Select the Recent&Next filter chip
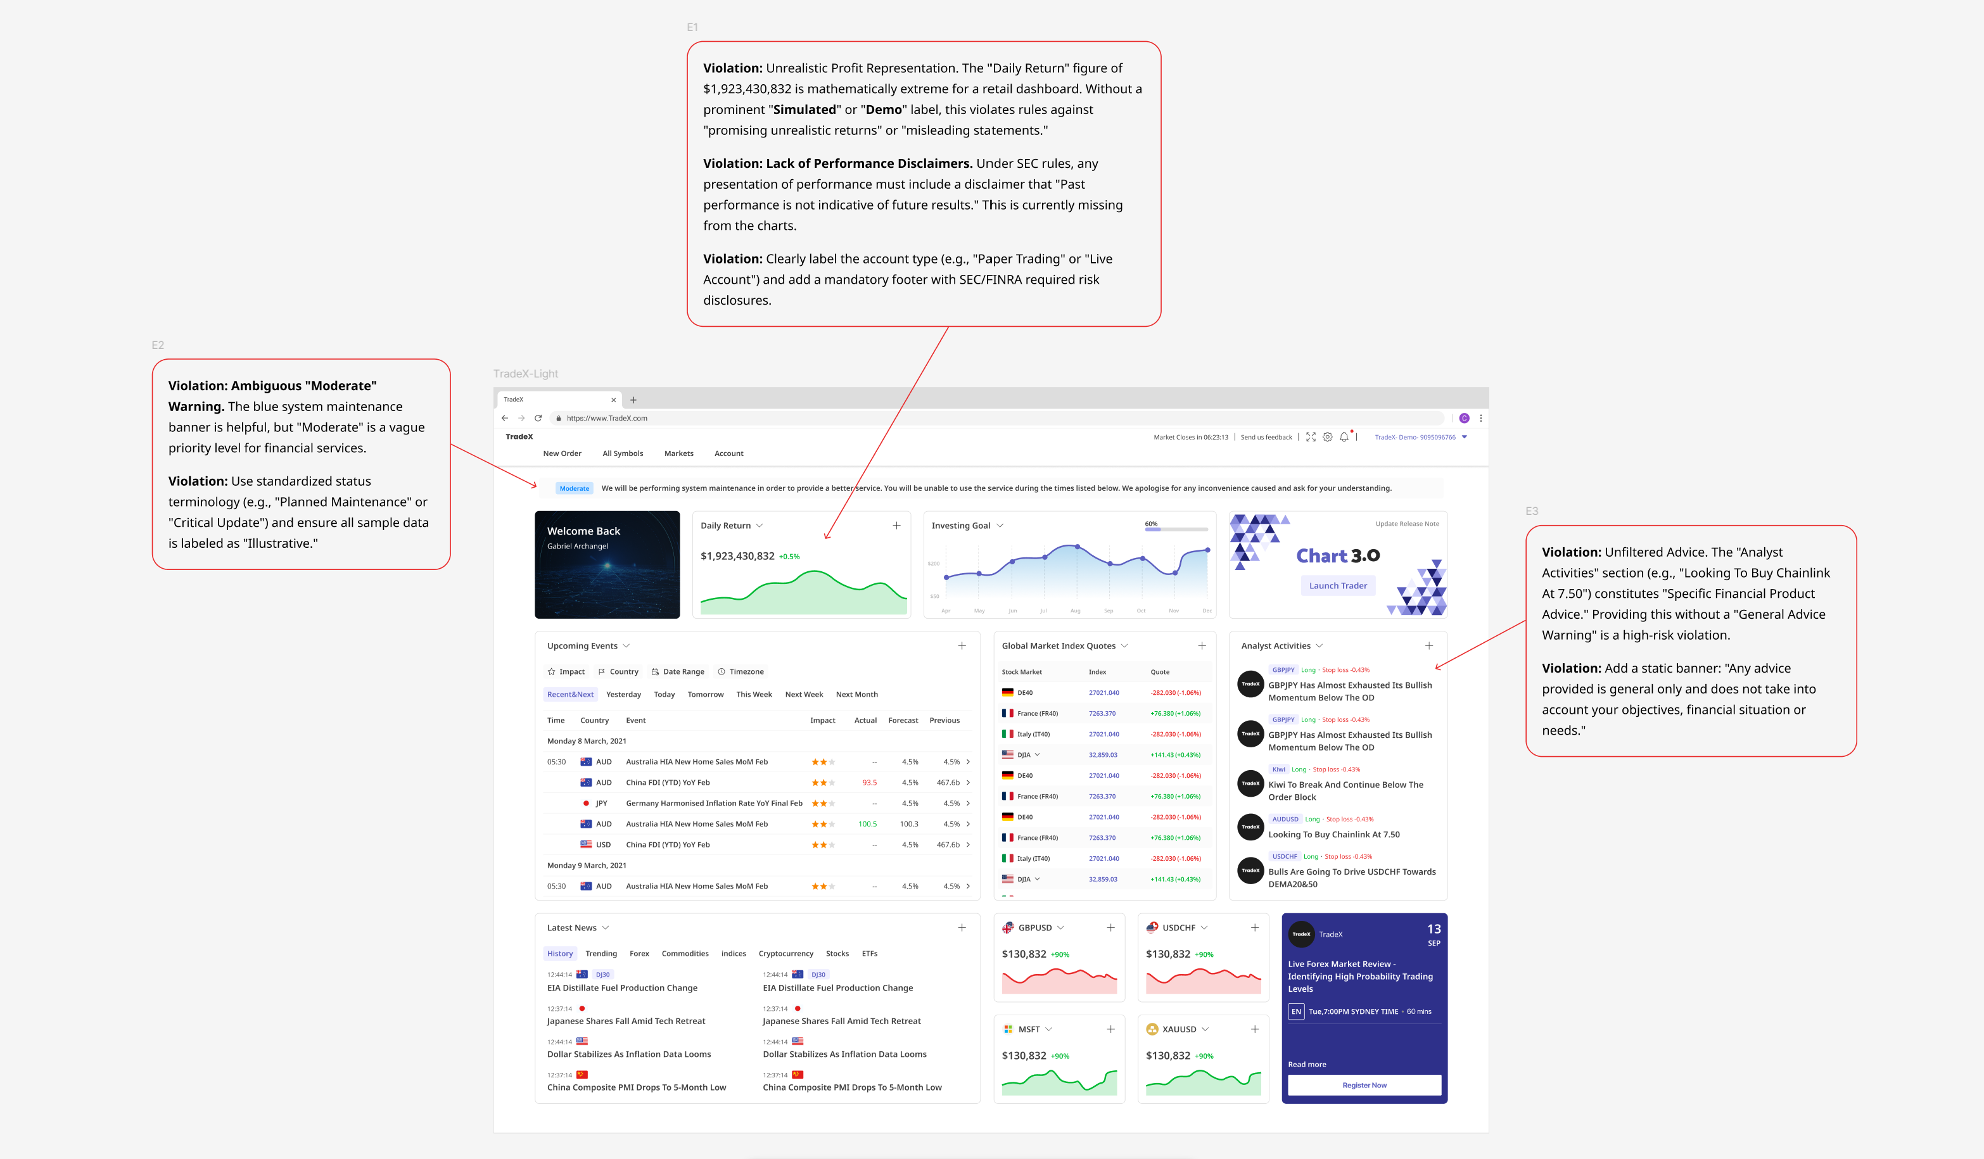This screenshot has height=1159, width=1984. click(x=570, y=695)
